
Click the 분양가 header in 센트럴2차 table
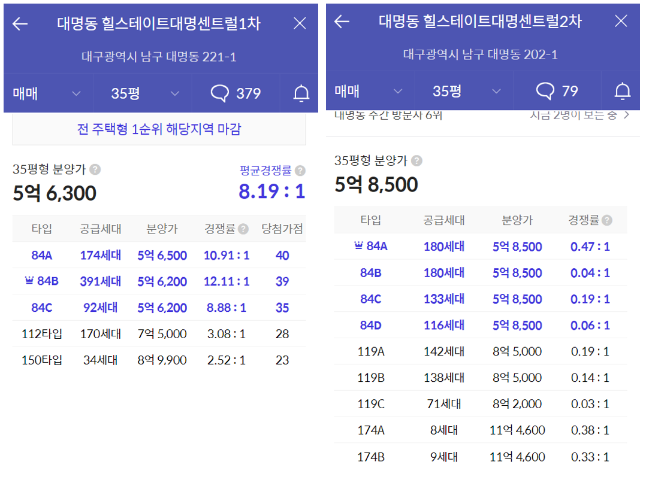tap(517, 220)
